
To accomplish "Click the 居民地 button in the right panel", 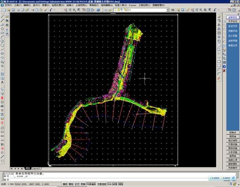I will coord(232,137).
